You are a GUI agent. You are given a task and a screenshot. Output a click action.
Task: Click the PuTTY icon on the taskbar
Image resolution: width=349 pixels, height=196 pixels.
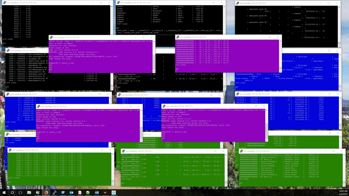point(55,192)
